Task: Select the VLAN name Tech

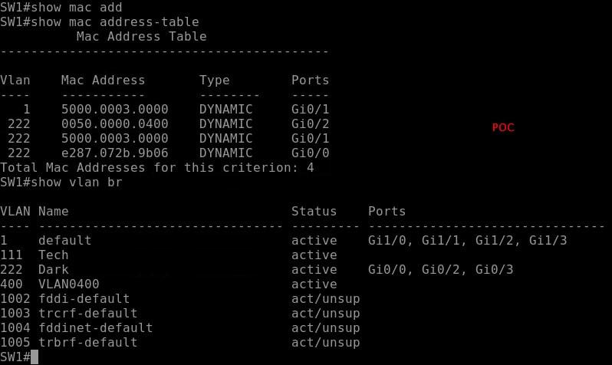Action: pos(53,255)
